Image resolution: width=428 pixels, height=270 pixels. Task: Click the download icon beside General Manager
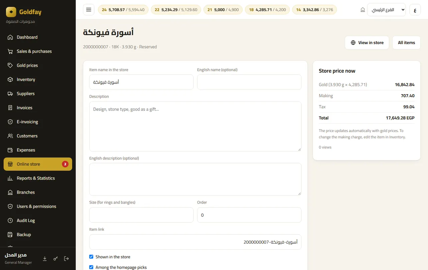[x=45, y=259]
